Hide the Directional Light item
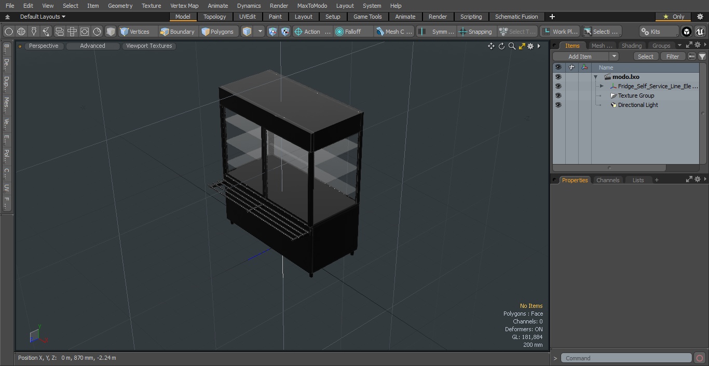The image size is (709, 366). 558,105
